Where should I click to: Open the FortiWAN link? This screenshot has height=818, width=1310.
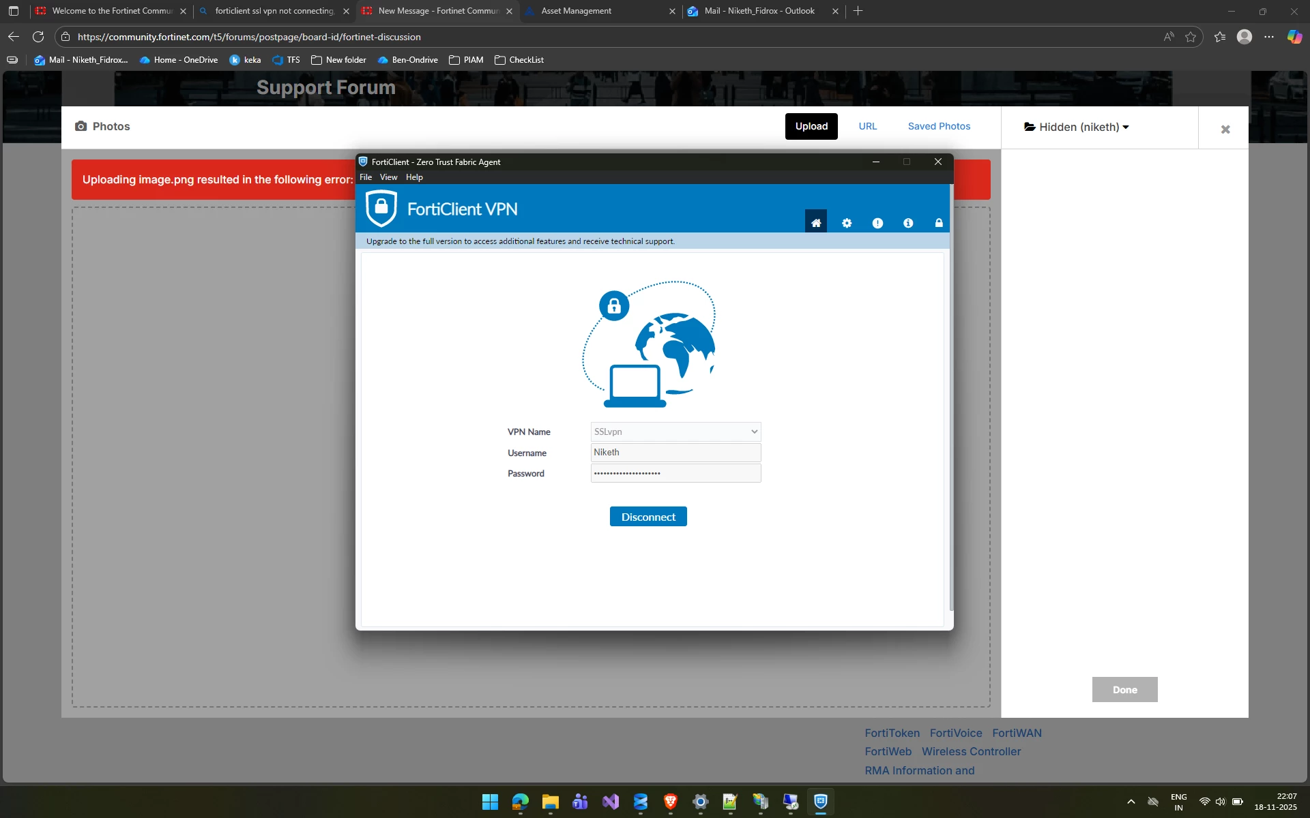(1017, 733)
